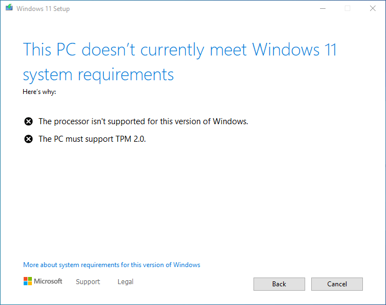Select the PC must support TPM 2.0 text

click(x=92, y=139)
